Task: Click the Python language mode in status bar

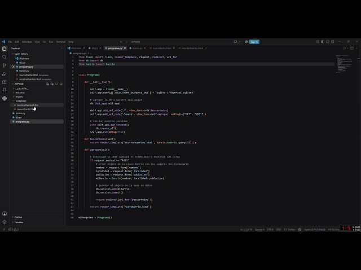Action: (x=292, y=229)
